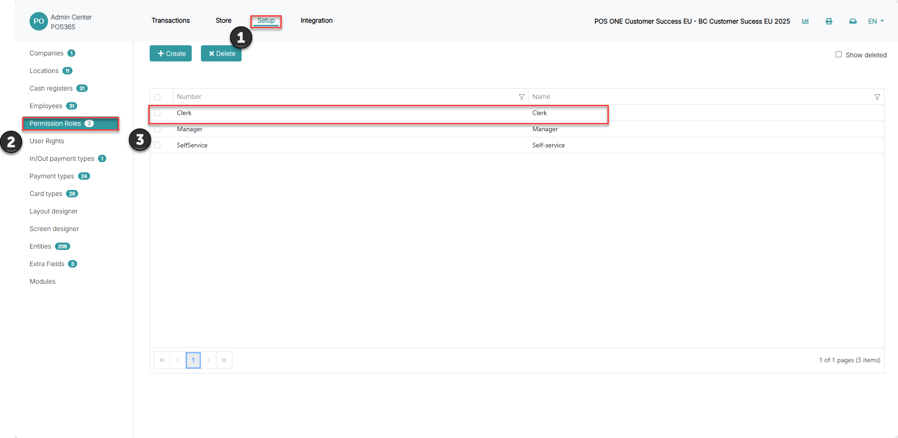Open the Integration menu
The width and height of the screenshot is (898, 438).
(316, 20)
